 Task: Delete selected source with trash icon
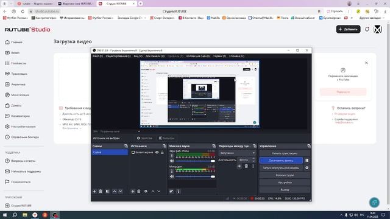[139, 191]
